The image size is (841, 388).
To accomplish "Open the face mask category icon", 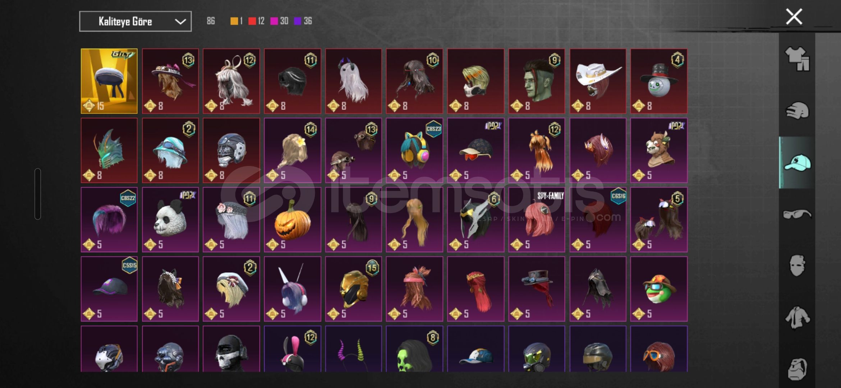I will (x=797, y=265).
